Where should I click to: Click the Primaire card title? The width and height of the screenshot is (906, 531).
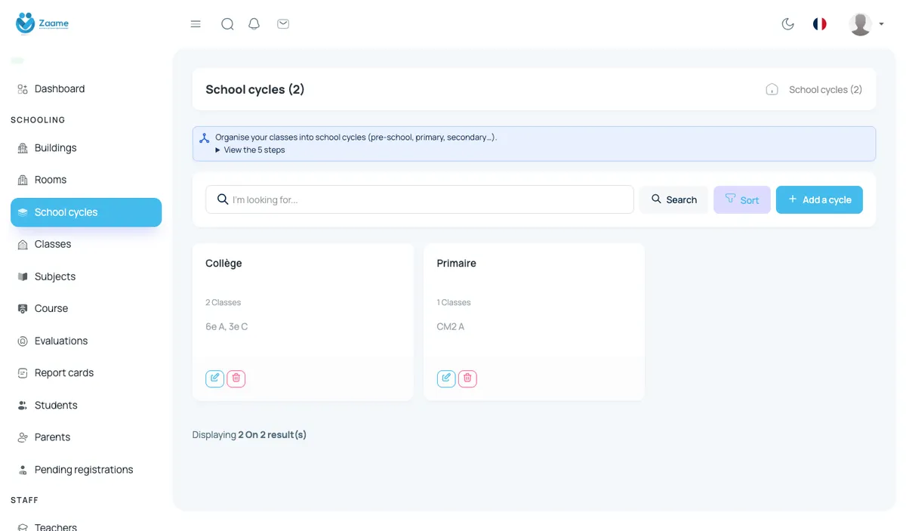(457, 263)
